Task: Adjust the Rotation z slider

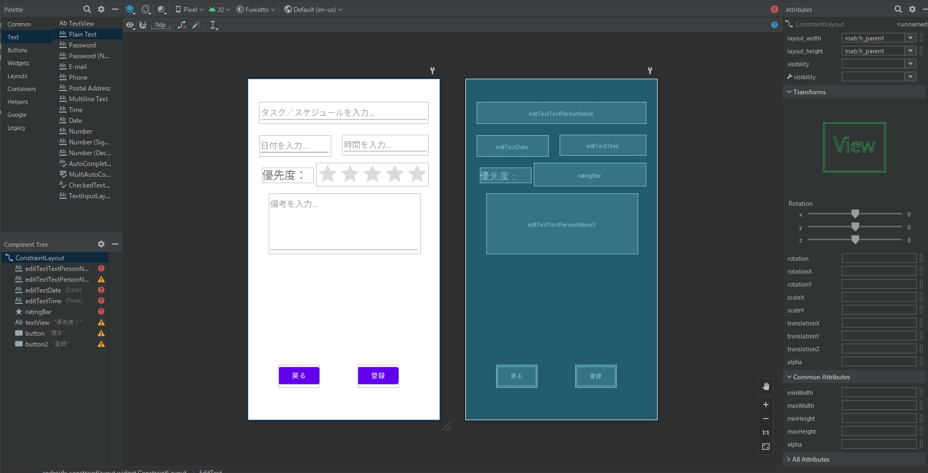Action: pyautogui.click(x=855, y=240)
